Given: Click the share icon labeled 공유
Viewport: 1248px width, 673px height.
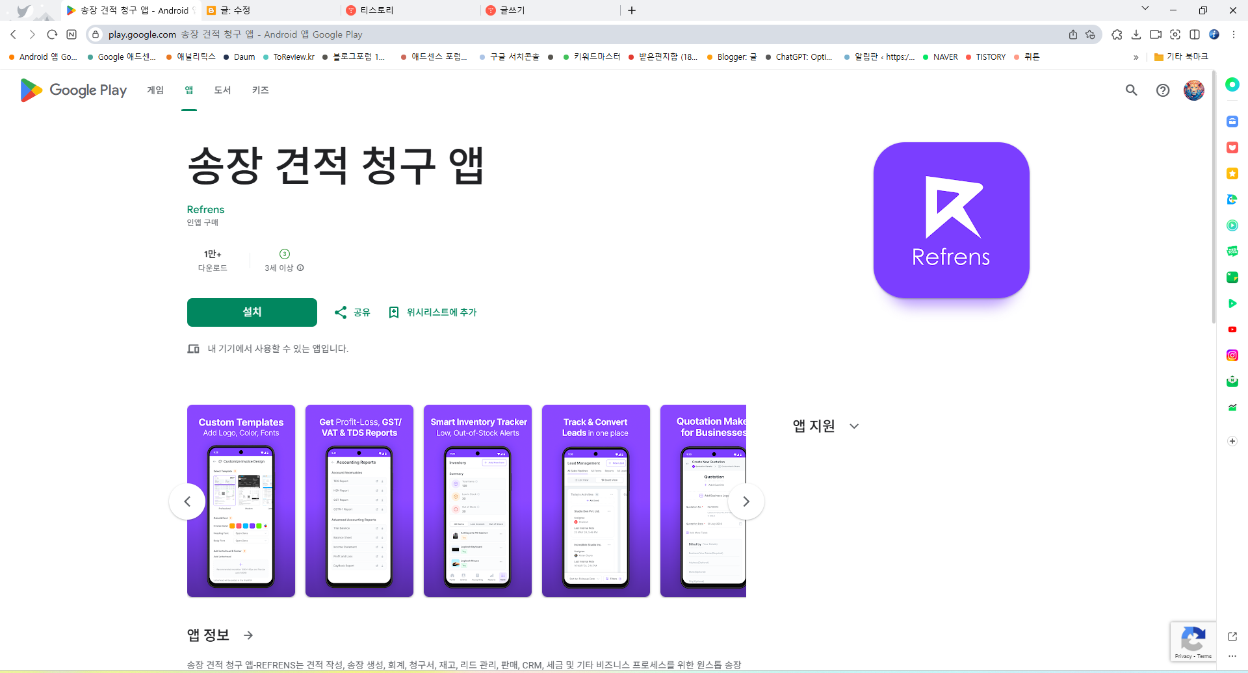Looking at the screenshot, I should [x=351, y=312].
